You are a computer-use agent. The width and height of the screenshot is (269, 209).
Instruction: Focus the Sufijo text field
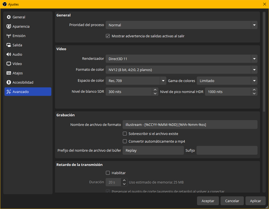tap(227, 150)
